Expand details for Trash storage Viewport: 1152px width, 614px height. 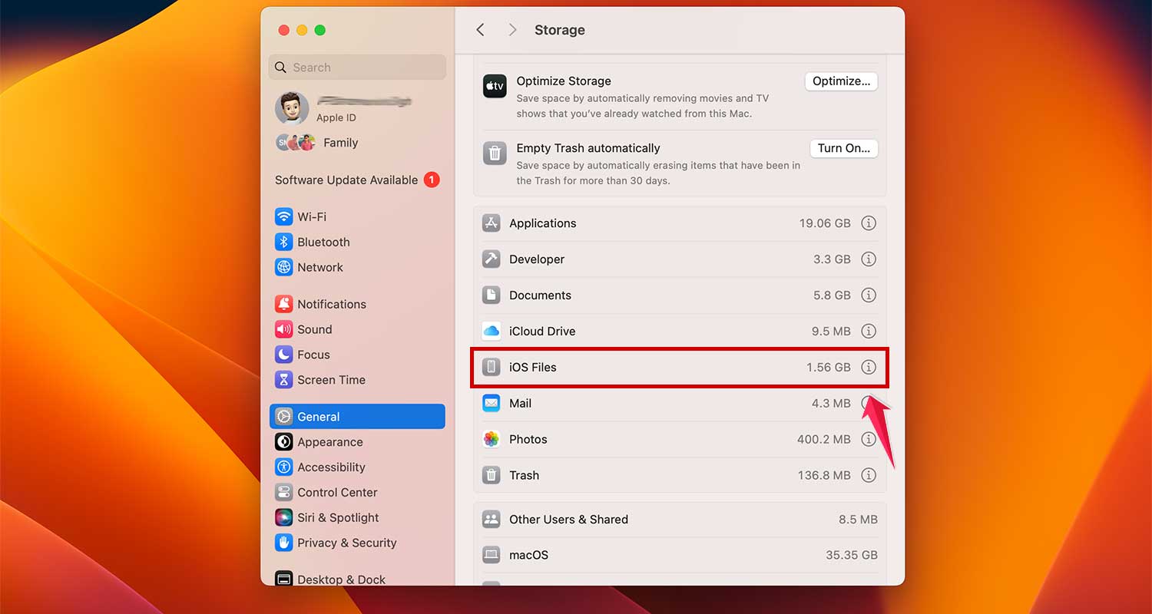pos(869,475)
